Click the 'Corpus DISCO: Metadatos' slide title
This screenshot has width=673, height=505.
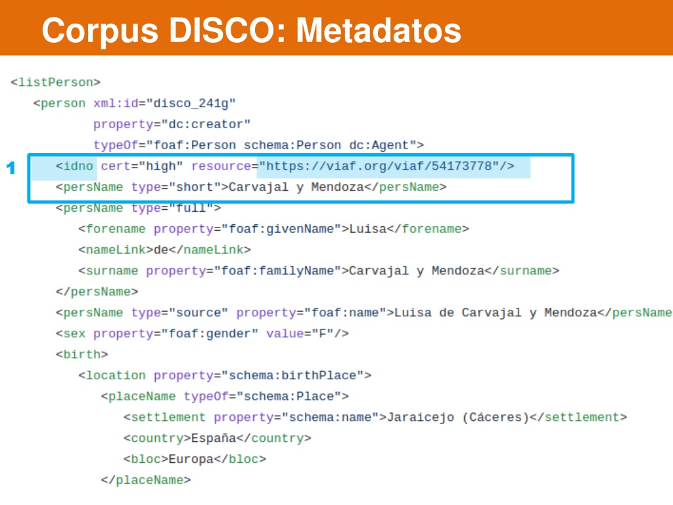pos(252,30)
